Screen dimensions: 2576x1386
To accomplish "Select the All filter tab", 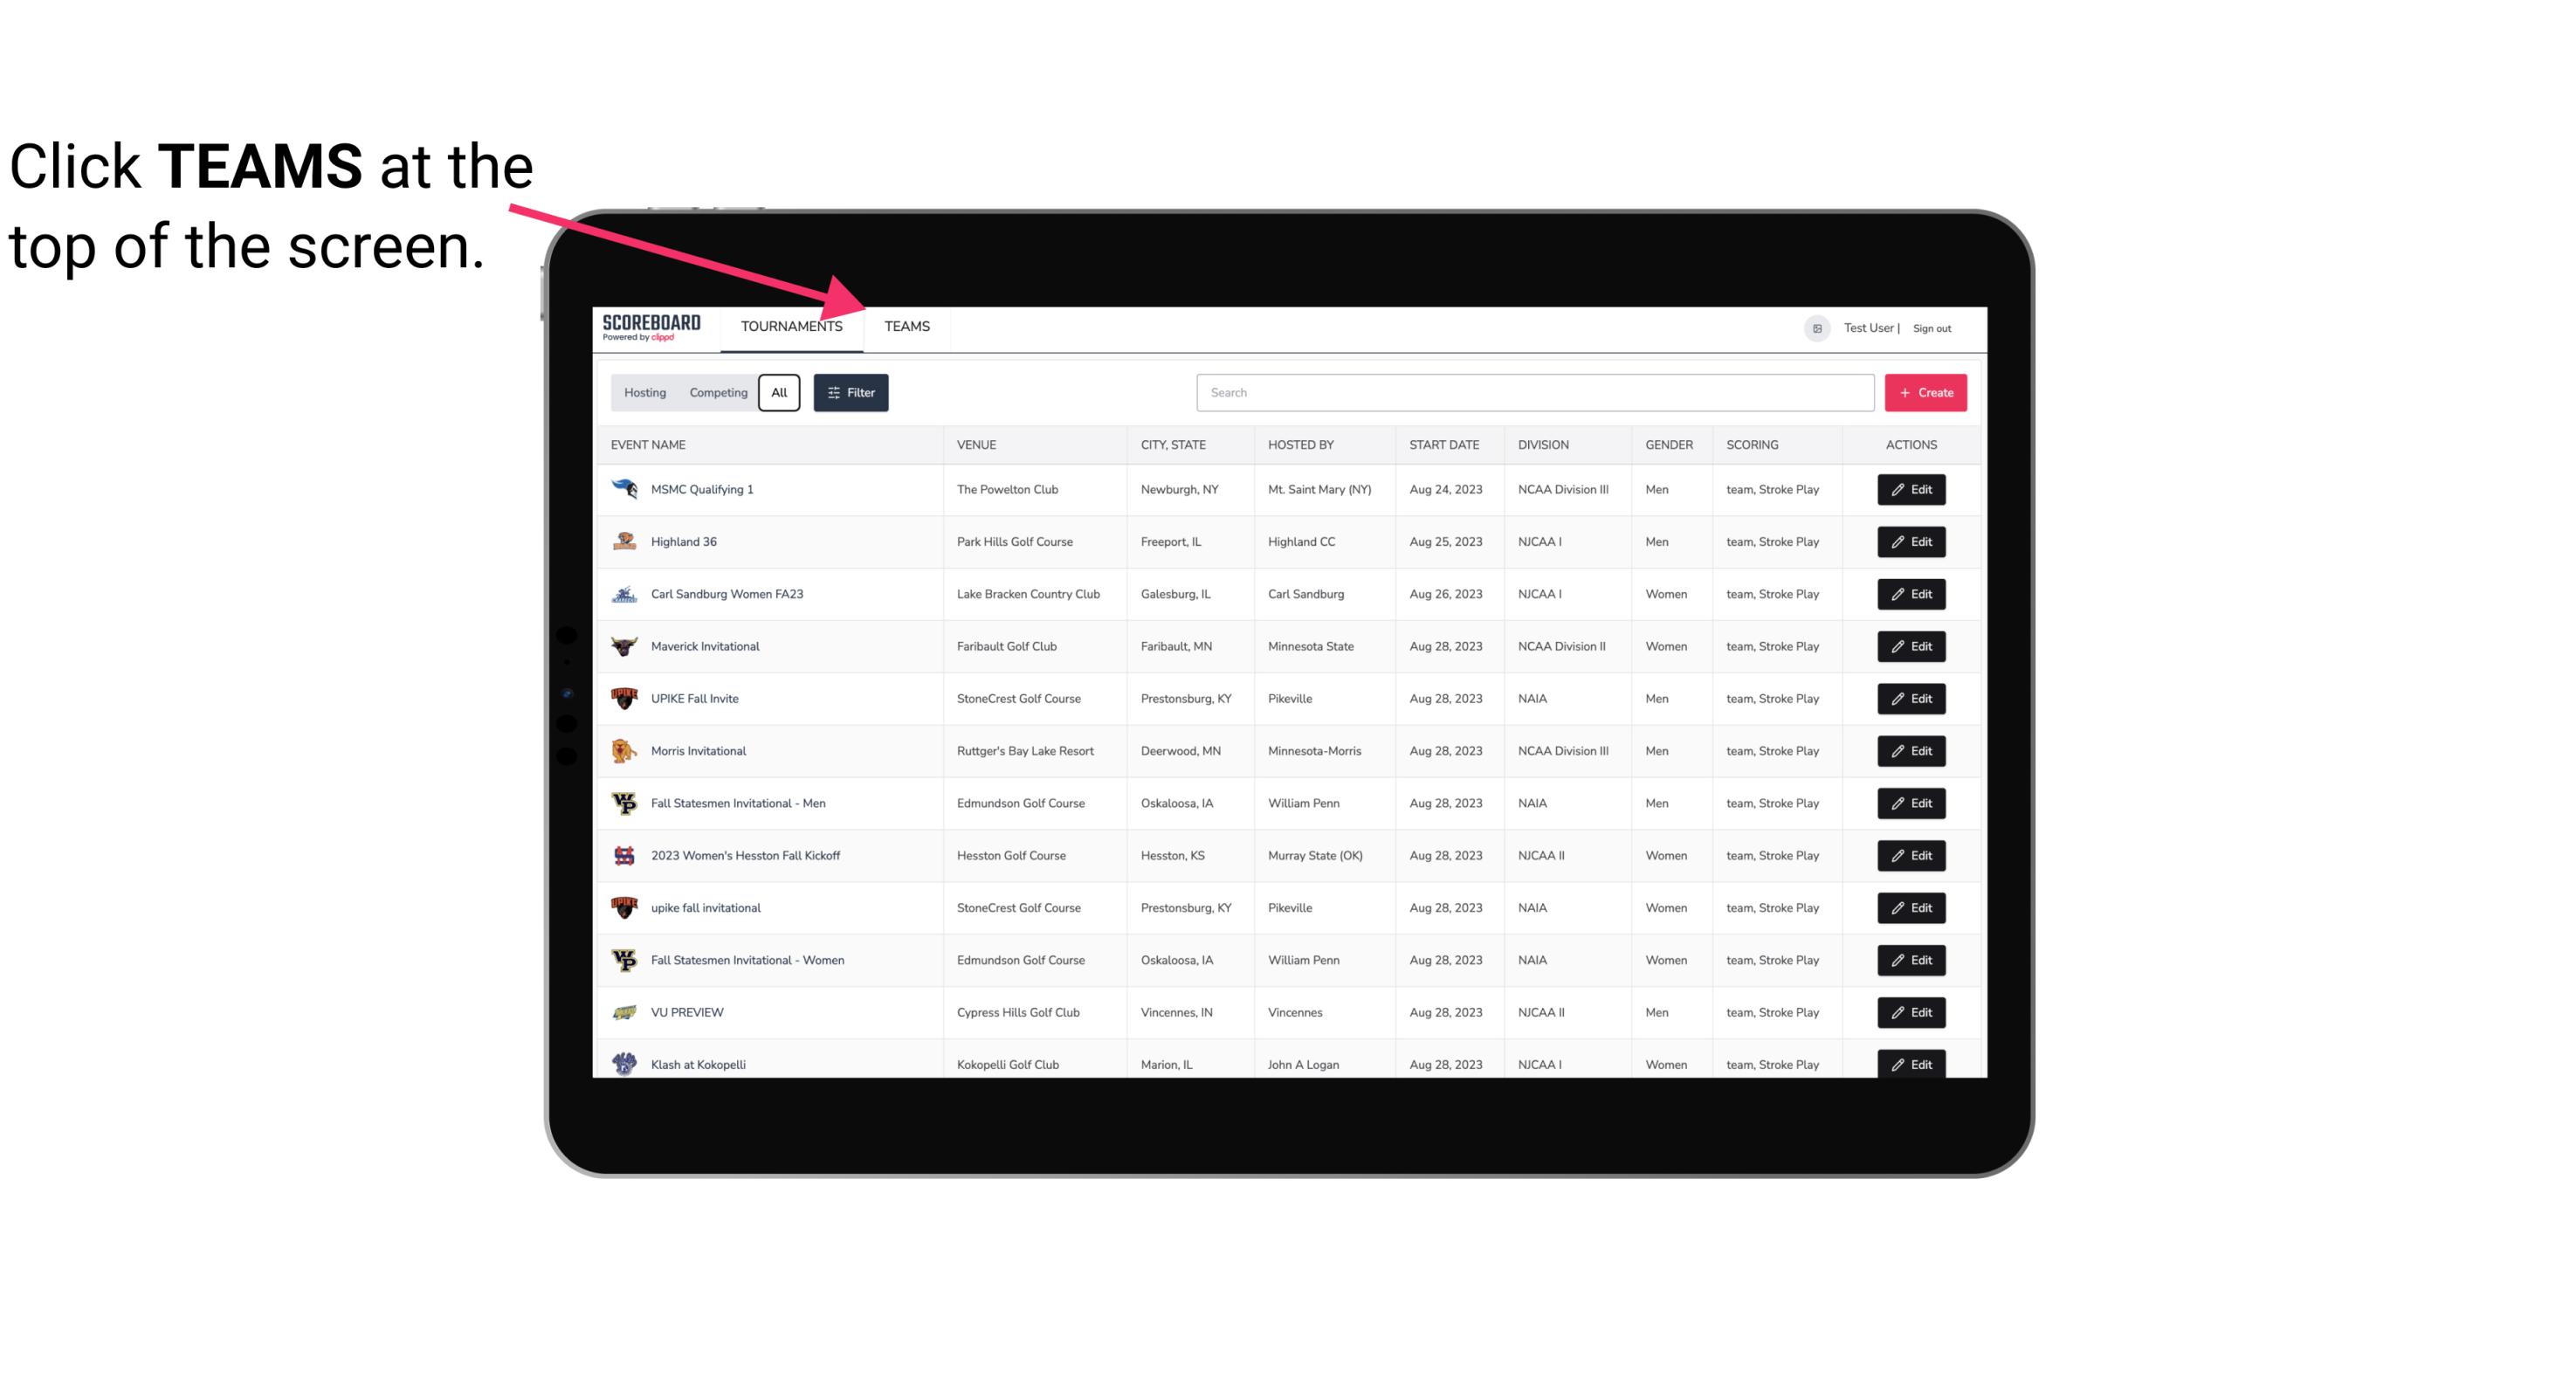I will pyautogui.click(x=778, y=391).
